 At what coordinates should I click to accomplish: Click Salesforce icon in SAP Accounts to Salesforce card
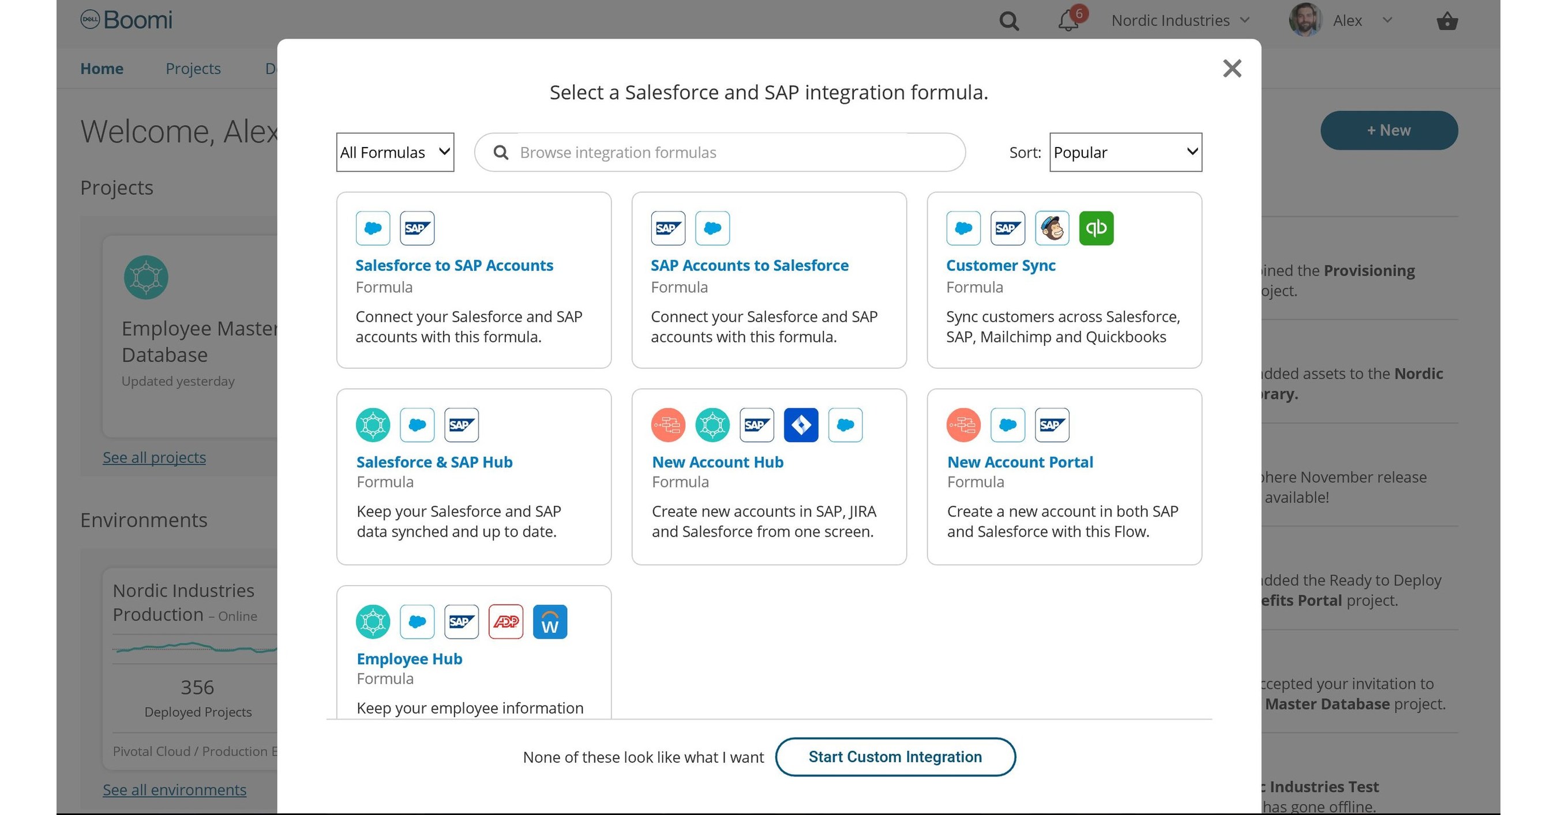tap(712, 228)
